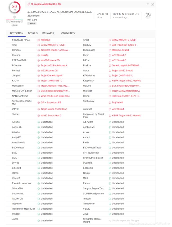Image resolution: width=172 pixels, height=227 pixels.
Task: Click the checkmark icon in Acronis row
Action: click(39, 122)
